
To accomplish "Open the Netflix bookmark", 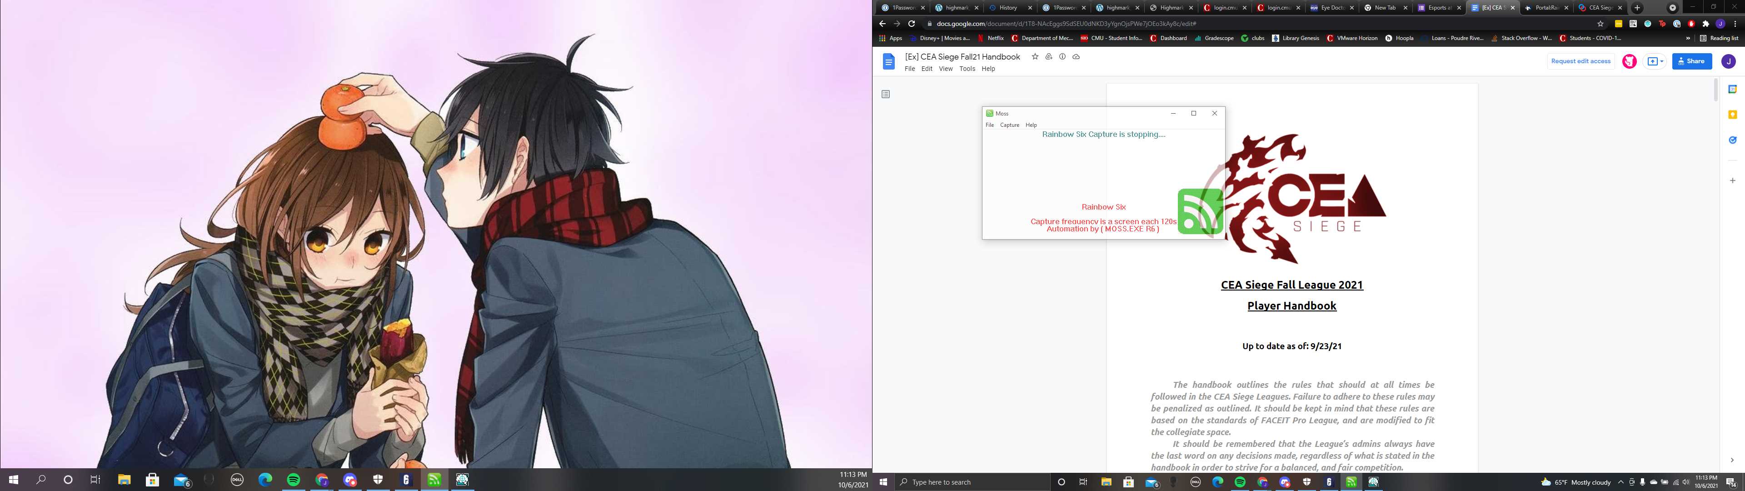I will tap(990, 38).
